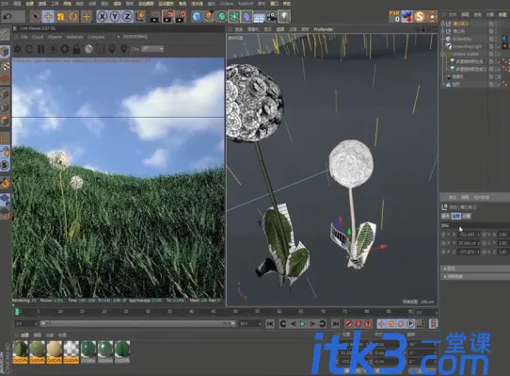Open the MoGraph cloner array icon
This screenshot has height=376, width=510.
[234, 16]
